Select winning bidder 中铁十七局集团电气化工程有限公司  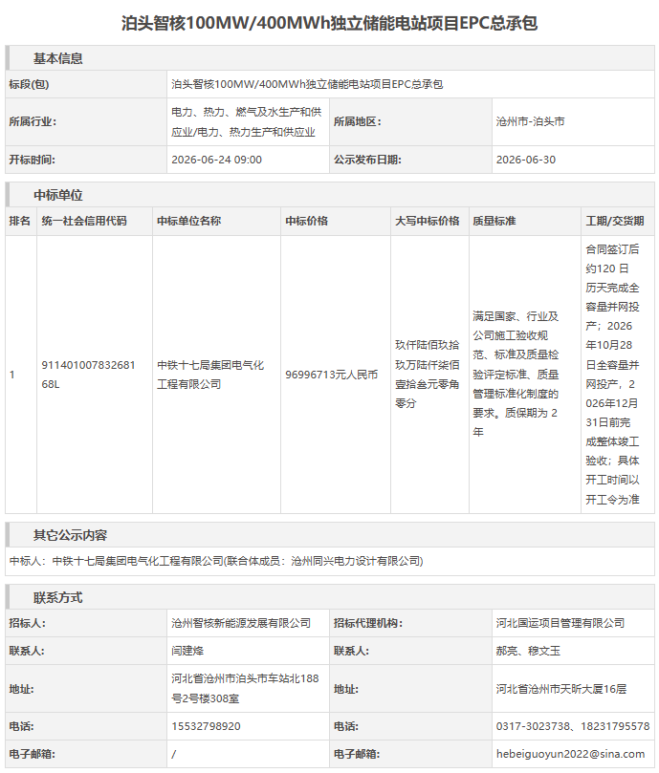[210, 375]
